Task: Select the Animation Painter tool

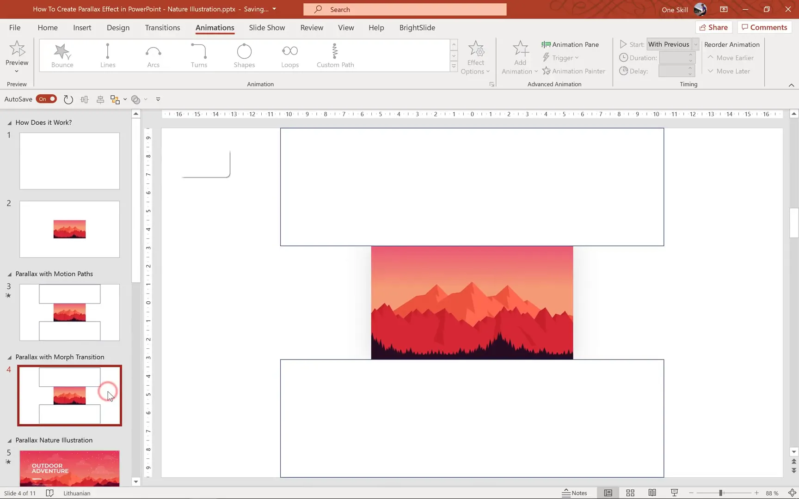Action: 574,71
